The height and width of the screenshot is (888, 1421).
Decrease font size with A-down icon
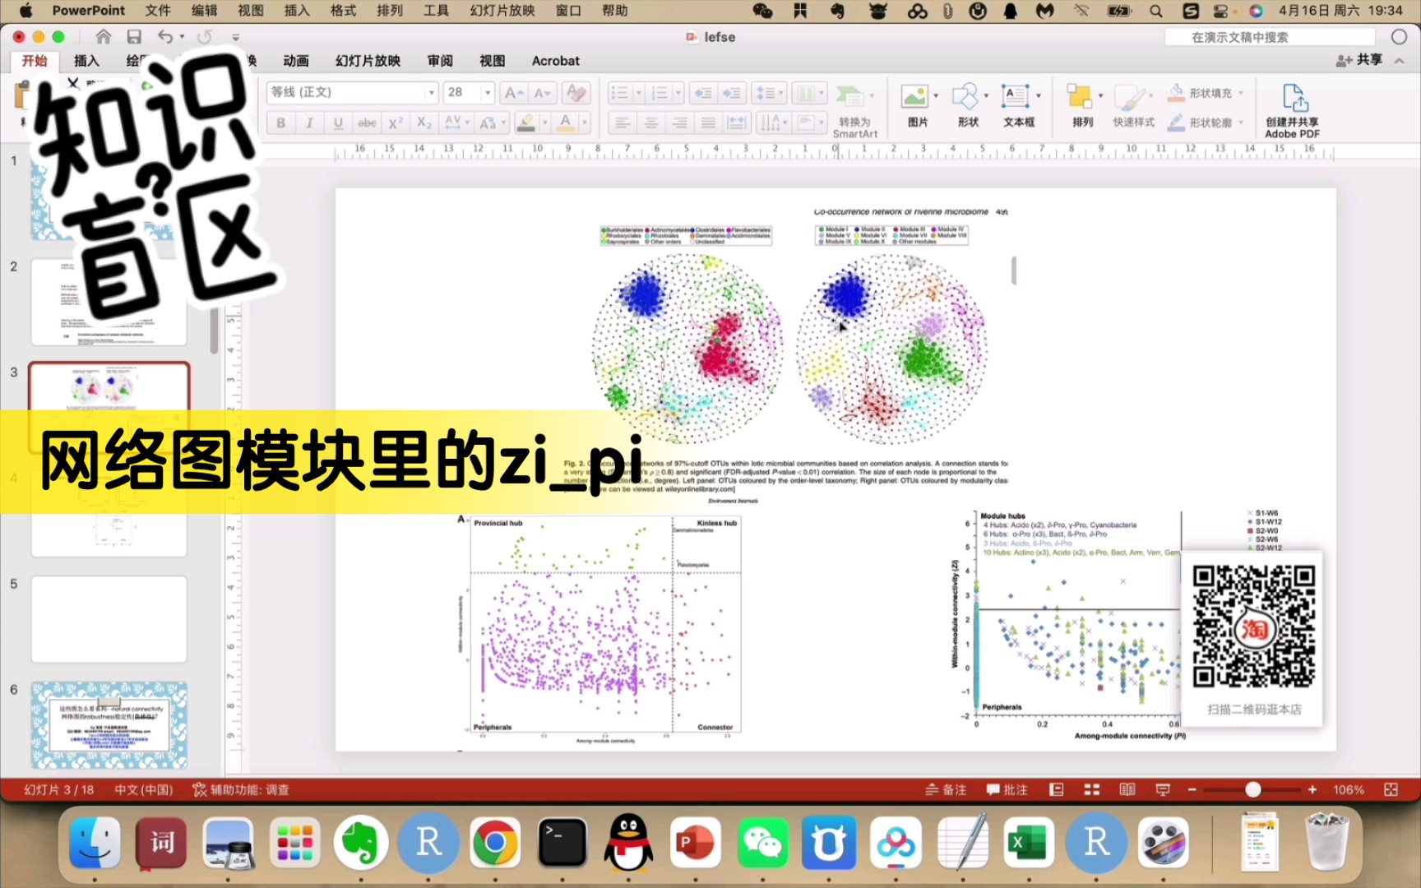542,93
